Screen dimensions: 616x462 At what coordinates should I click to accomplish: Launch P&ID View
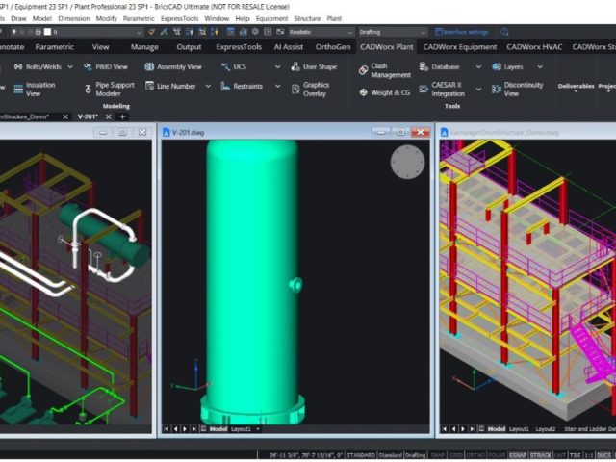[x=106, y=66]
